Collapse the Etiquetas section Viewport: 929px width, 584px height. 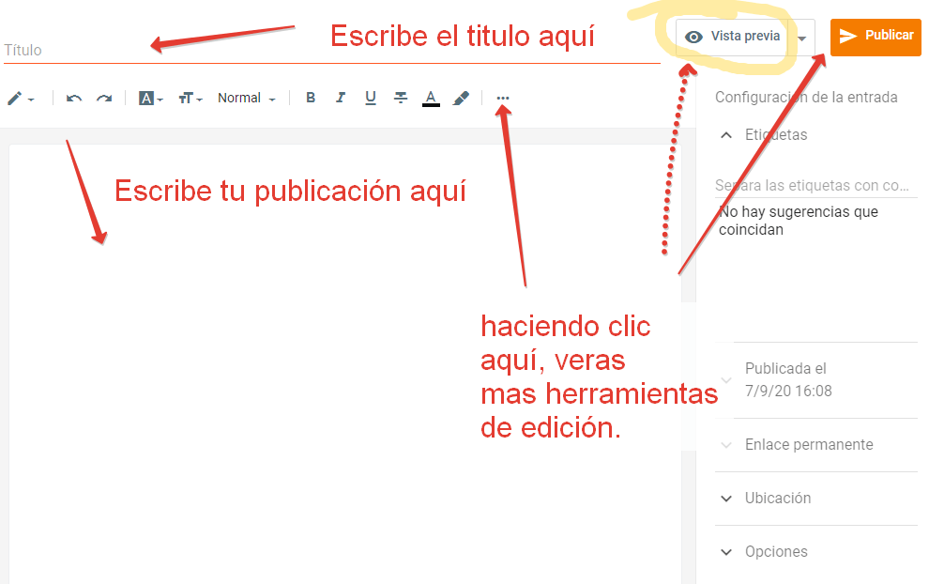click(x=725, y=134)
